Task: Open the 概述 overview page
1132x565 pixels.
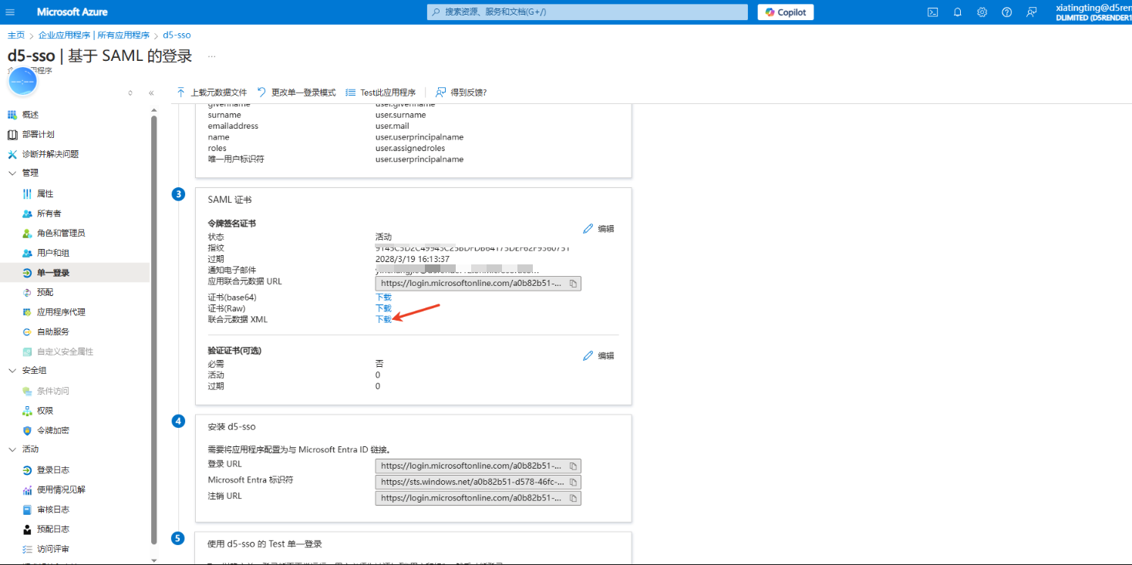Action: pyautogui.click(x=30, y=115)
